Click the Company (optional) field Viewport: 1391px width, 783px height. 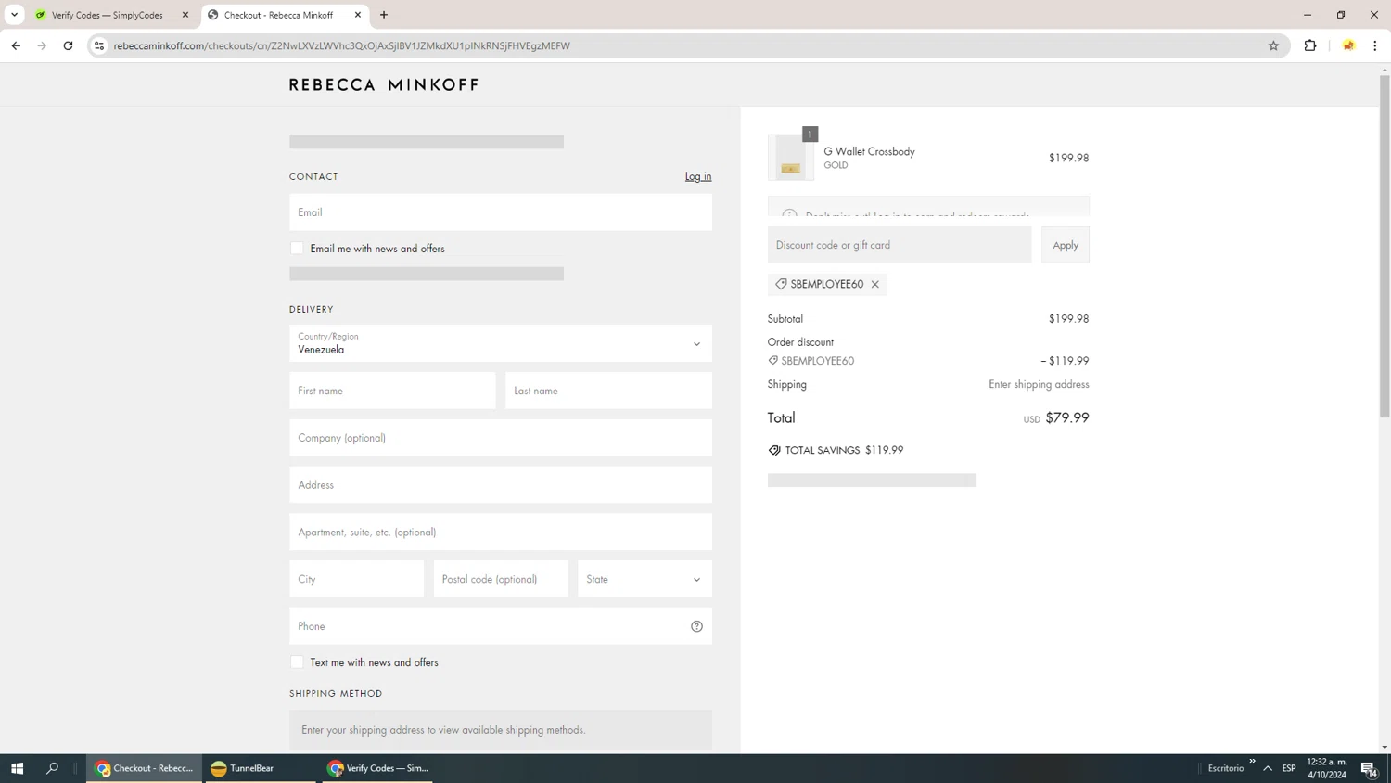(501, 438)
